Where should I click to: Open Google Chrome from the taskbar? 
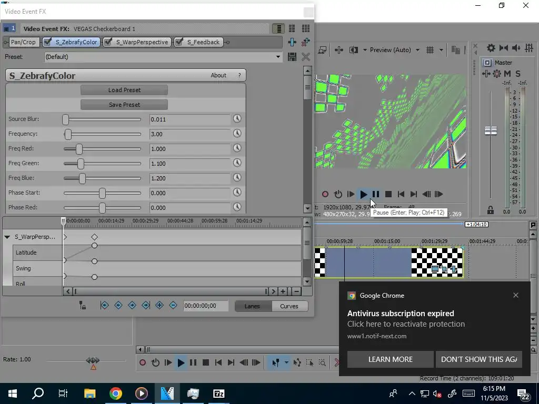(115, 393)
